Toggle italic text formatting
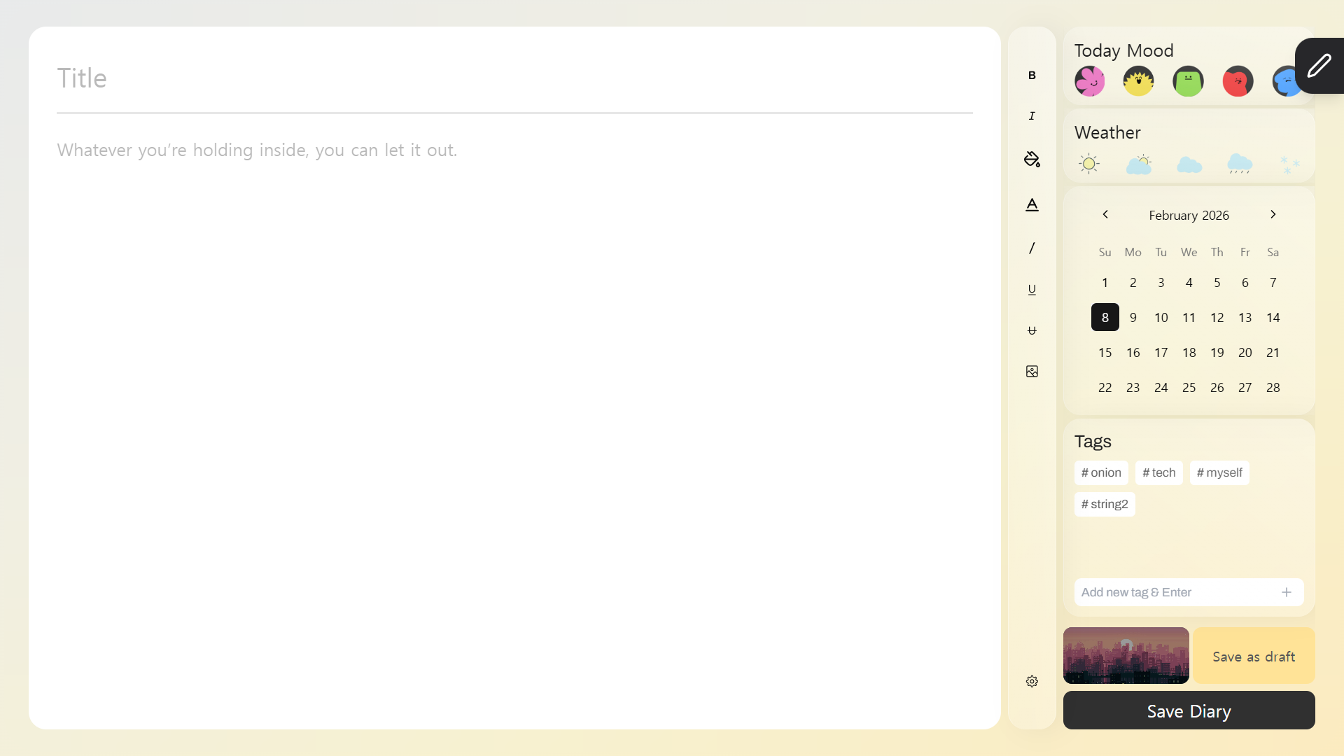Image resolution: width=1344 pixels, height=756 pixels. 1032,116
